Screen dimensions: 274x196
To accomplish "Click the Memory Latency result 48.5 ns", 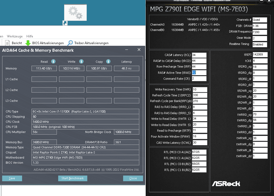I will tap(127, 68).
